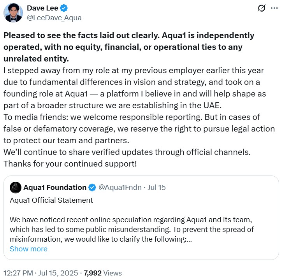Viewport: 283px width, 279px height.
Task: Click the Aqua1 Foundation avatar icon
Action: [x=15, y=187]
